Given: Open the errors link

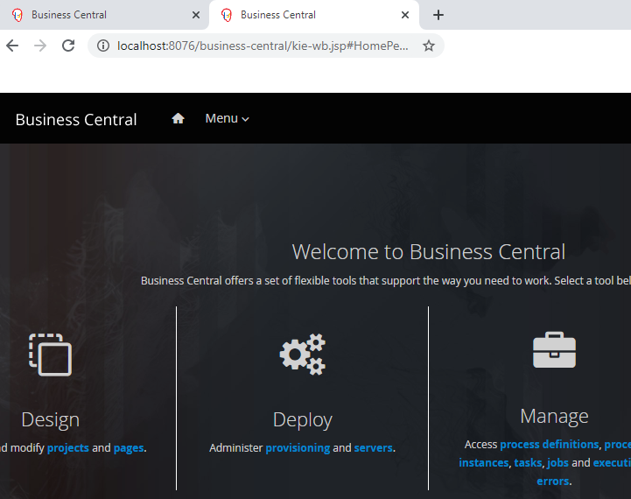Looking at the screenshot, I should tap(553, 481).
